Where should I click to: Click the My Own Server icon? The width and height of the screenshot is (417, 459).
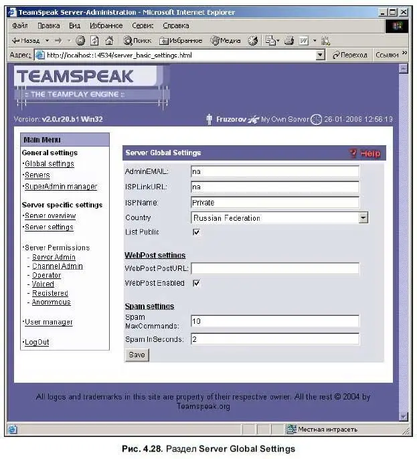(x=254, y=119)
